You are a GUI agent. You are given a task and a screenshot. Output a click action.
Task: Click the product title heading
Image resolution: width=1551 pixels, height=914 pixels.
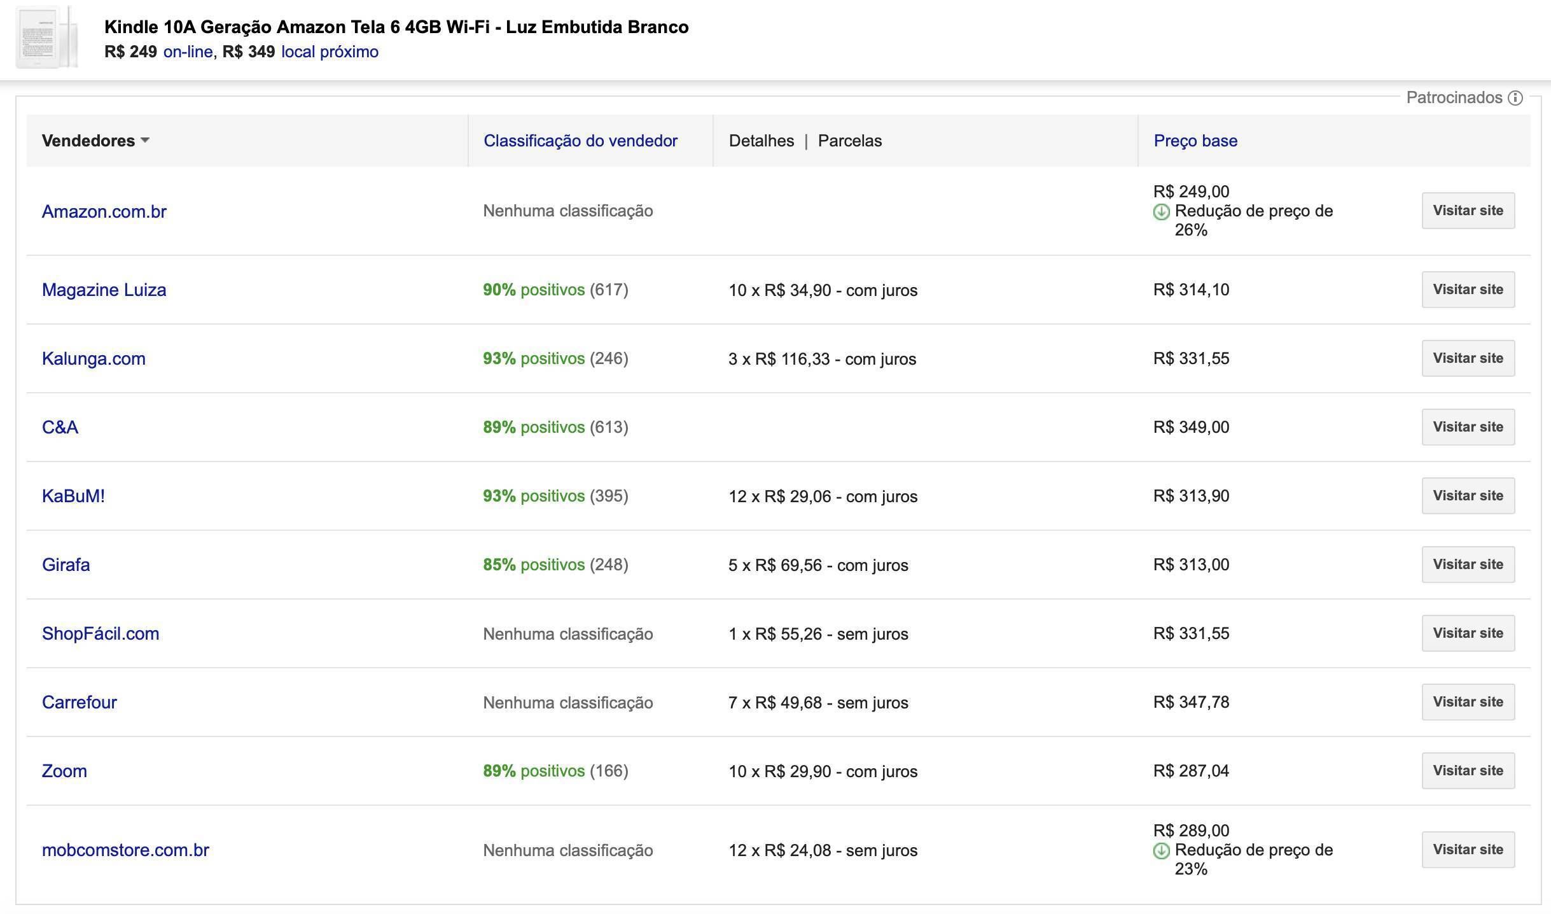pyautogui.click(x=396, y=27)
